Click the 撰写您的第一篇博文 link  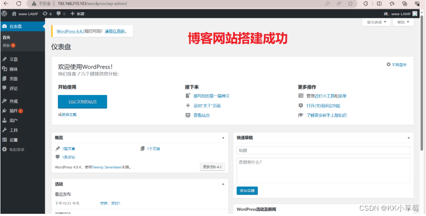(211, 96)
